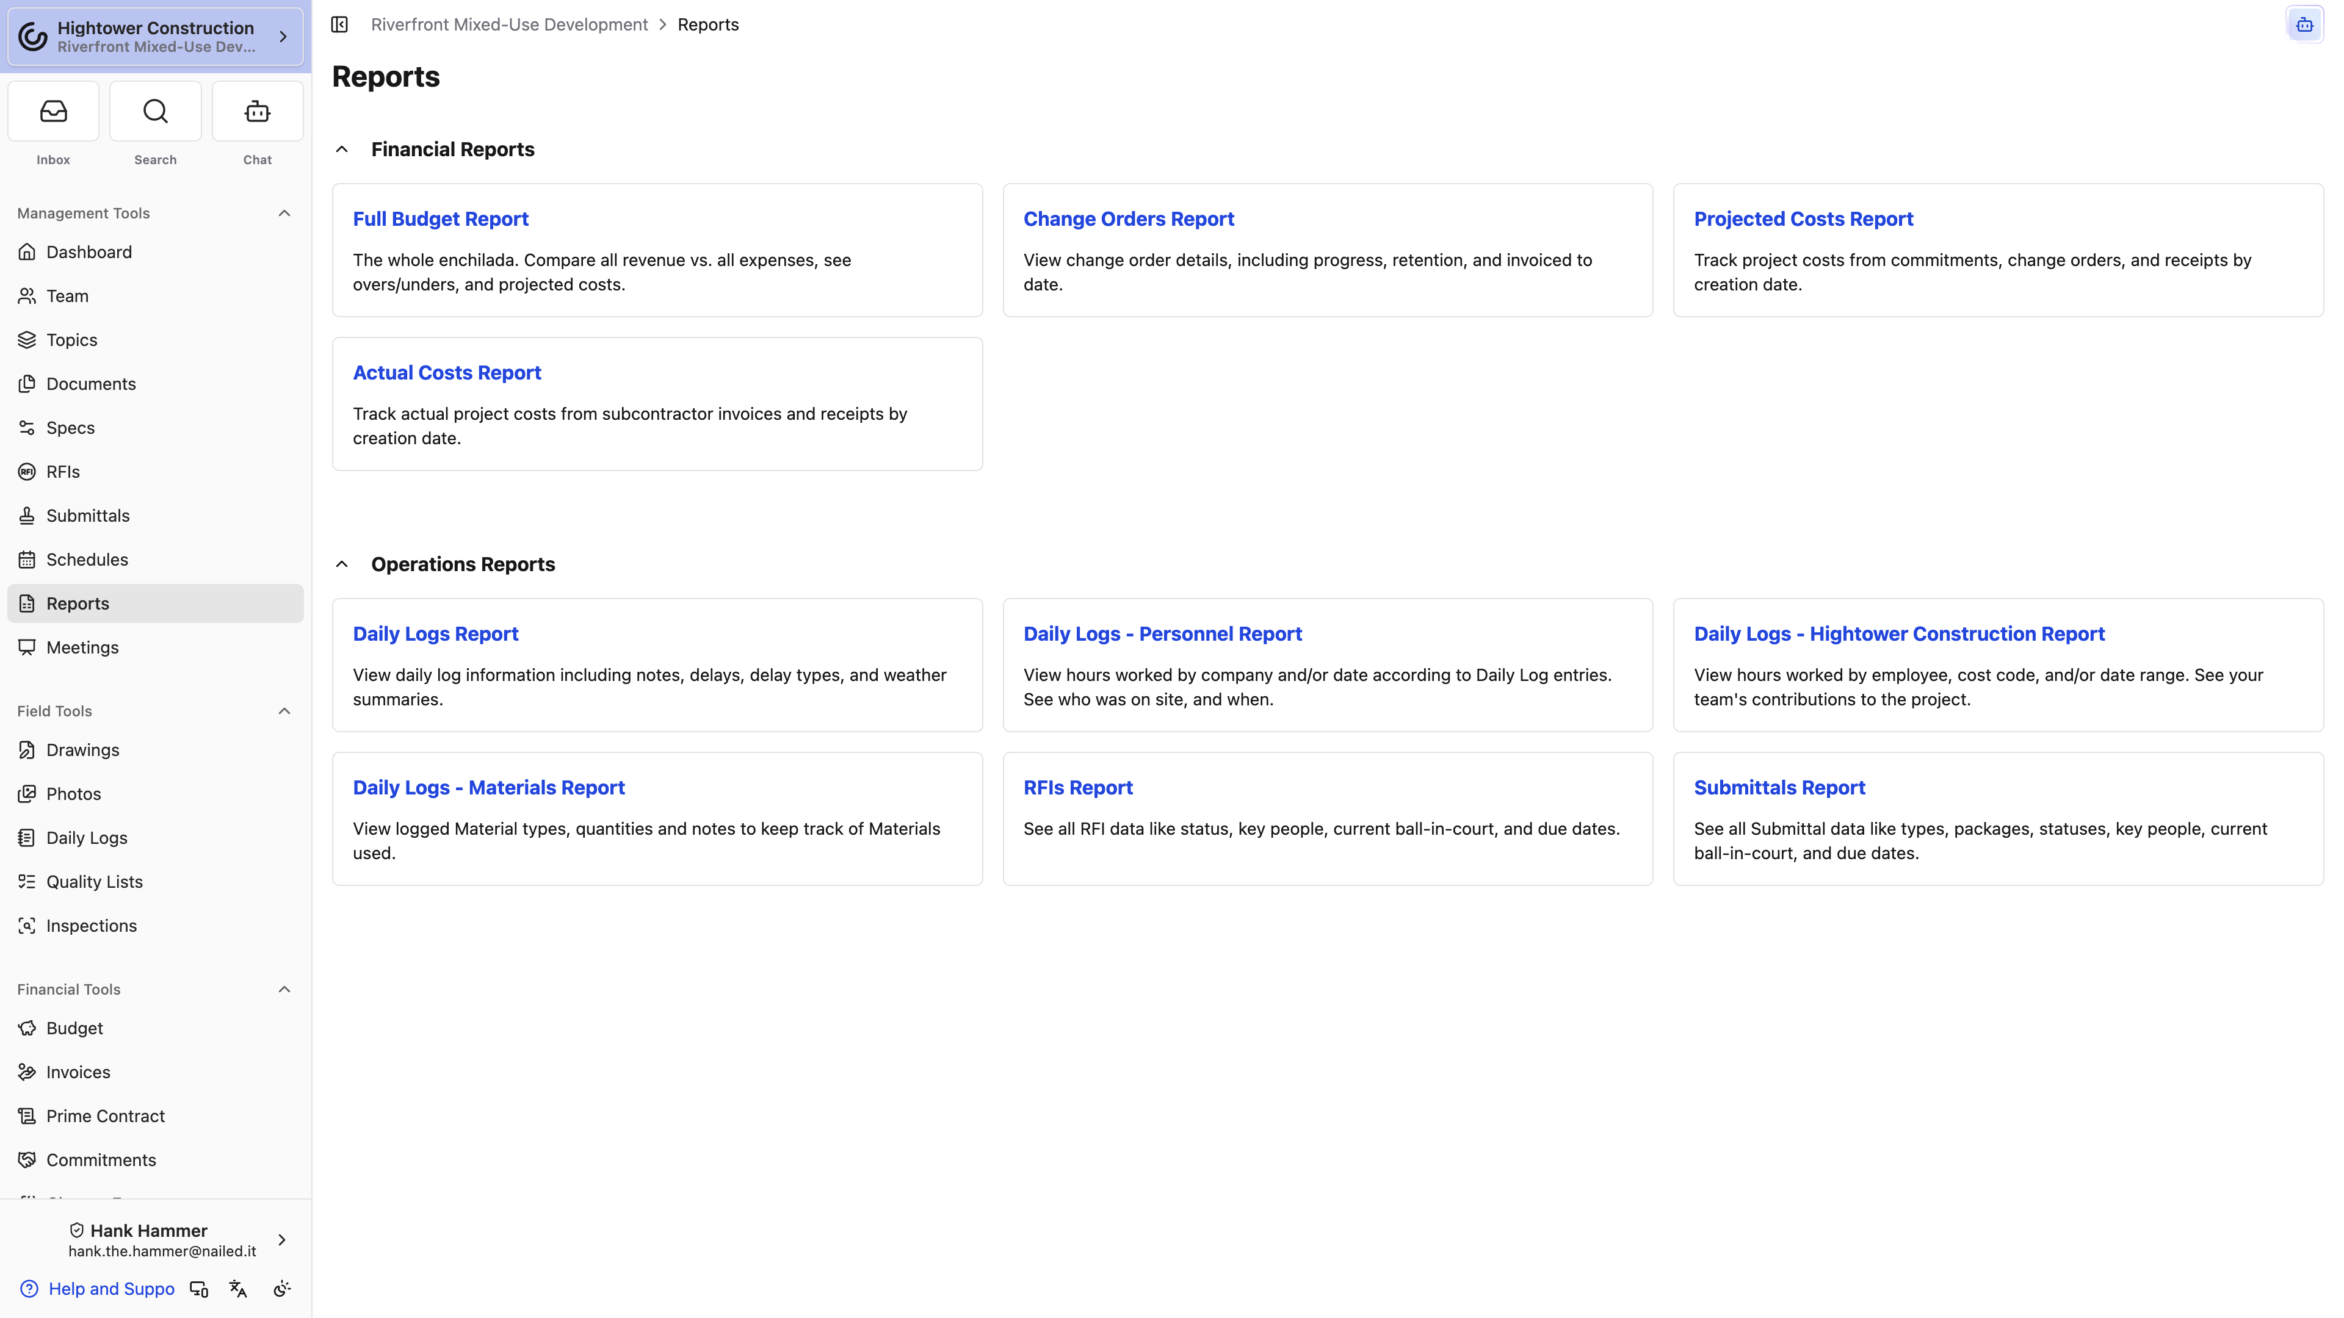
Task: Open the Submittals Report
Action: click(1779, 788)
